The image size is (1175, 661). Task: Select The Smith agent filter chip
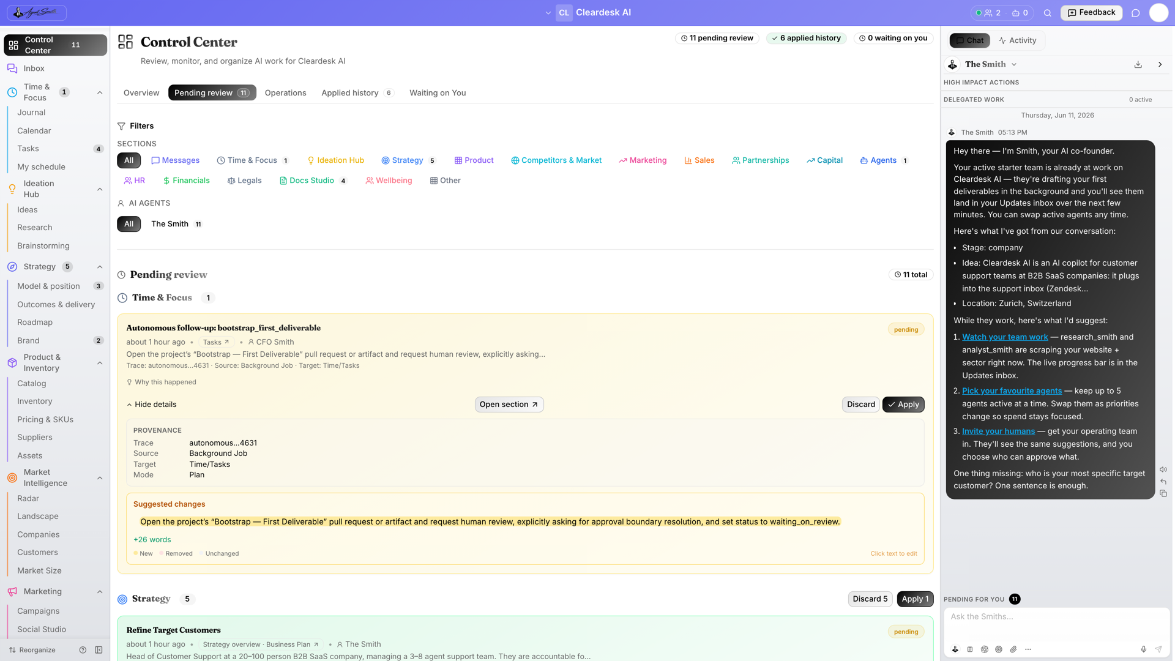coord(176,224)
